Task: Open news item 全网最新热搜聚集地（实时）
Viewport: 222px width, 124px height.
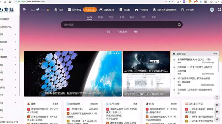Action: (194, 59)
